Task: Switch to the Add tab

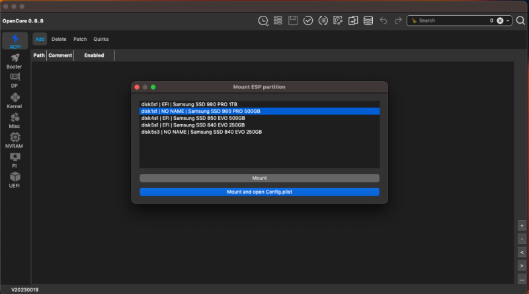Action: (40, 39)
